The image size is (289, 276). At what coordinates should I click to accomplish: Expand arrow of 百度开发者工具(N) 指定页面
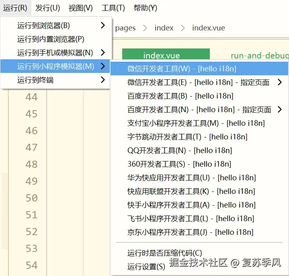(x=280, y=109)
